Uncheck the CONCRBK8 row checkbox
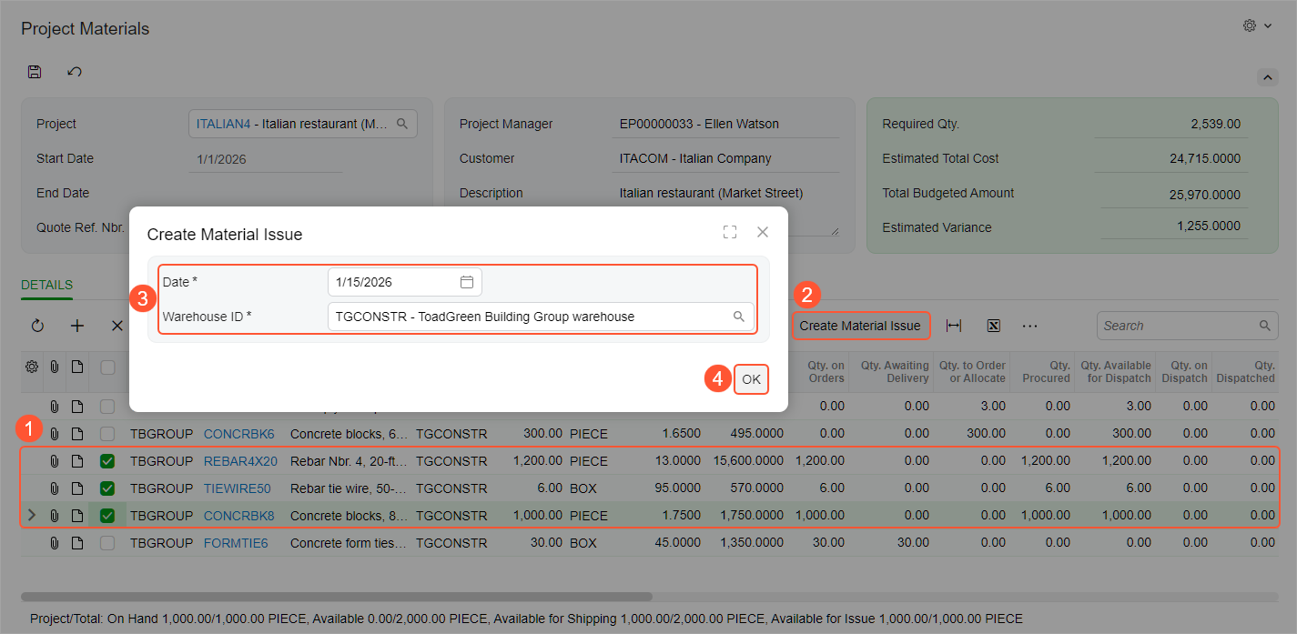1297x634 pixels. point(107,516)
